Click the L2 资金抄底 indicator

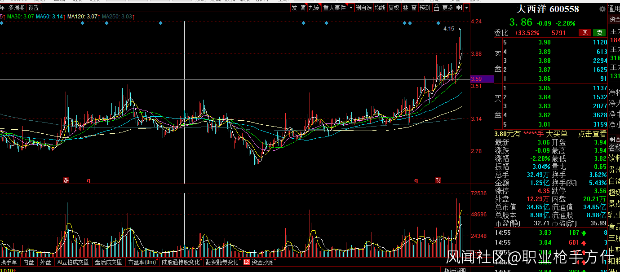point(258,262)
